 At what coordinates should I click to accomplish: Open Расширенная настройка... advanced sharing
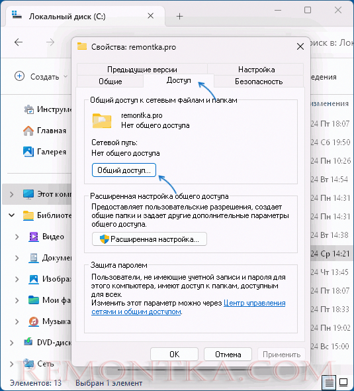[150, 239]
